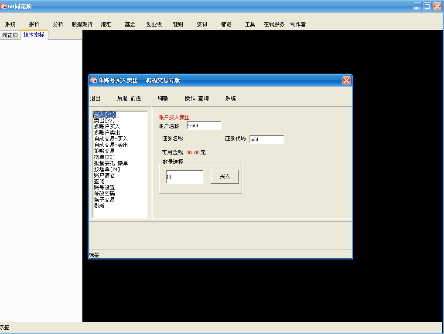Click the 证券名称 label
Viewport: 444px width, 334px height.
click(x=172, y=138)
